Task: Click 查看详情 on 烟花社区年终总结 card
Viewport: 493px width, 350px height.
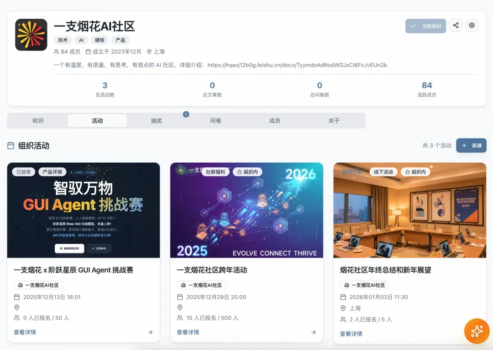Action: pyautogui.click(x=351, y=334)
